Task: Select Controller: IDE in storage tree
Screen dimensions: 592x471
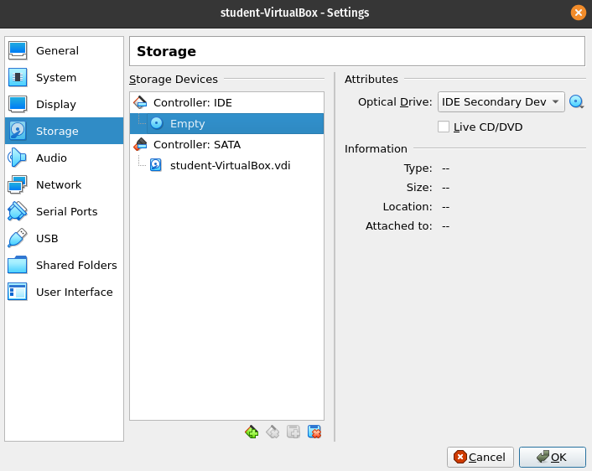Action: [192, 102]
